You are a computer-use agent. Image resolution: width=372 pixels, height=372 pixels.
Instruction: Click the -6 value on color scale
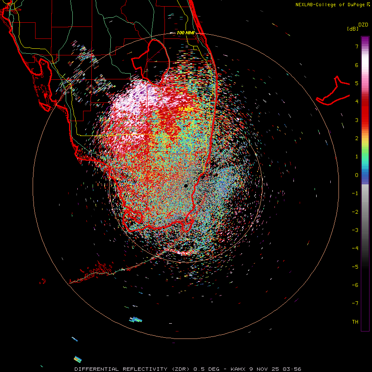point(355,285)
